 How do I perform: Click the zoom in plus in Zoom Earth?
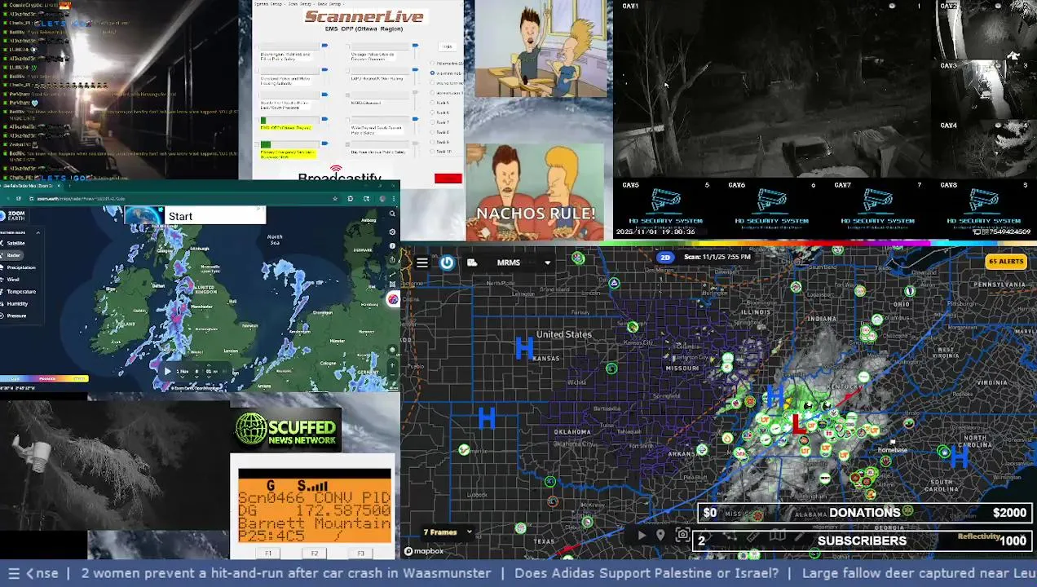(392, 365)
